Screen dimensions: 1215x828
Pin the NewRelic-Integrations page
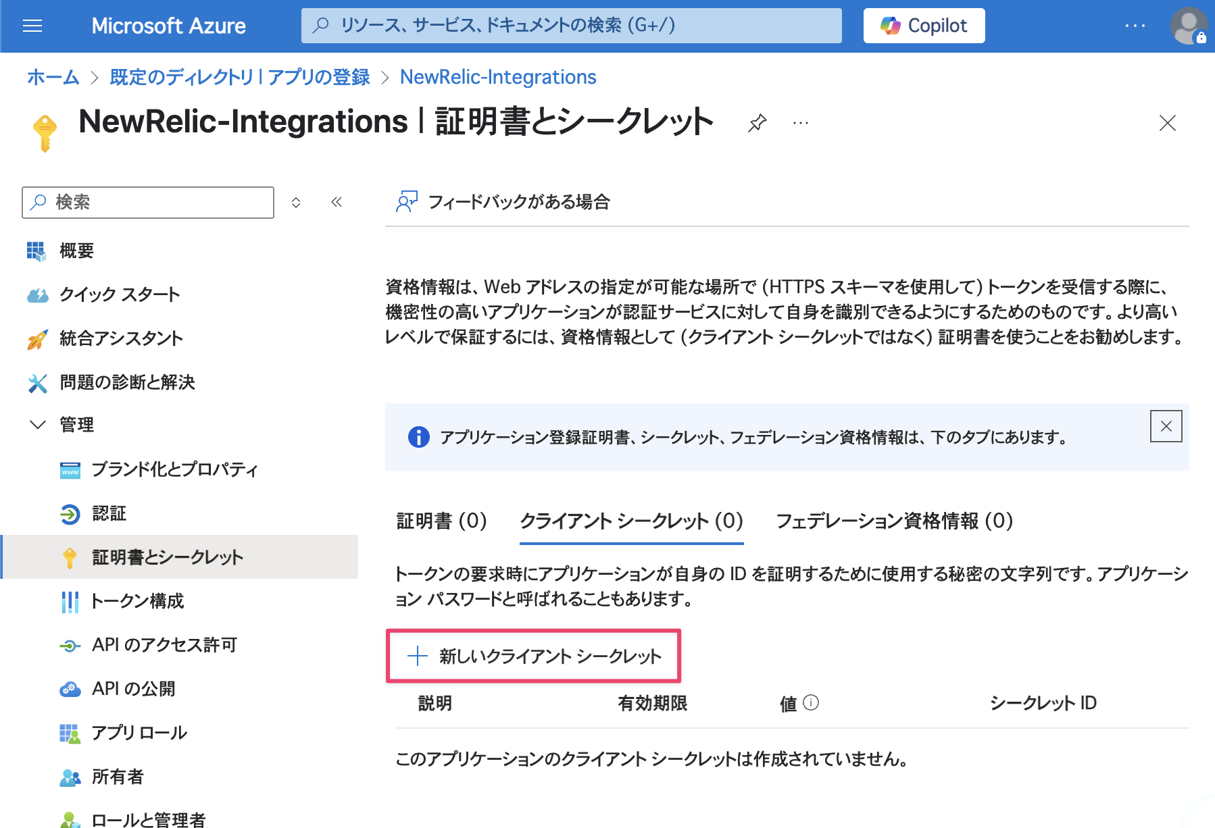coord(757,123)
